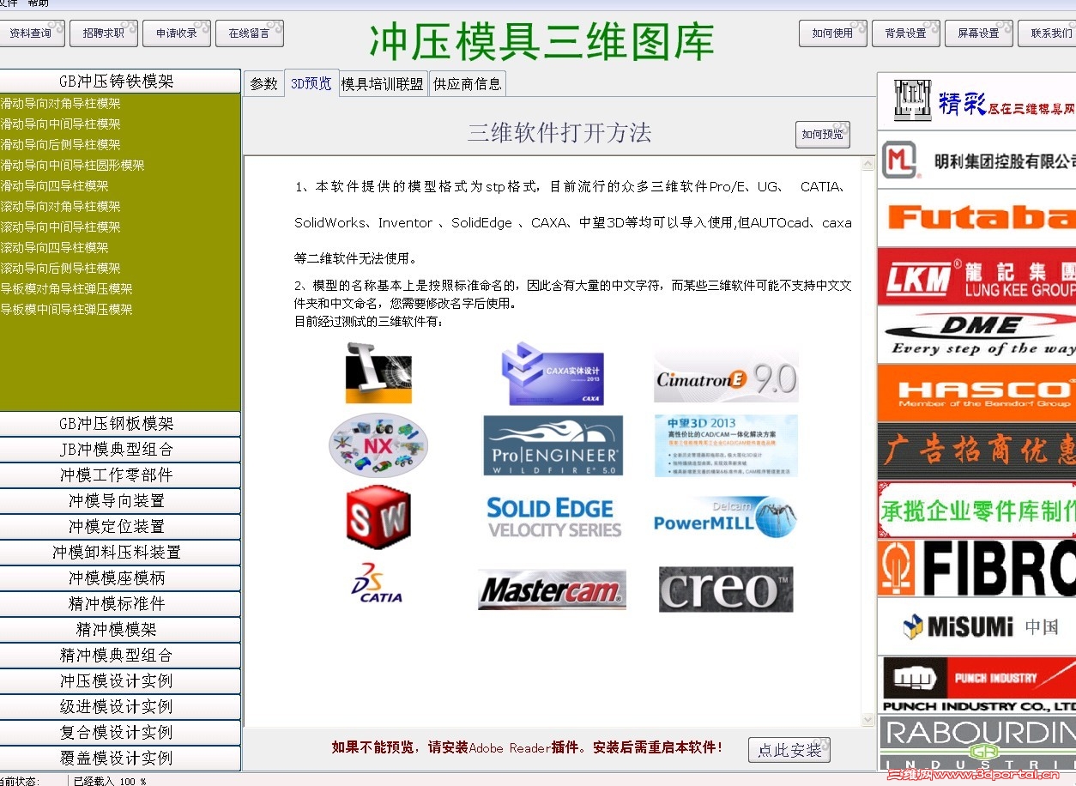Click the Creo logo

[726, 589]
